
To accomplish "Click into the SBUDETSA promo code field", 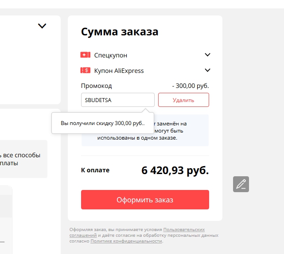I will click(x=117, y=100).
